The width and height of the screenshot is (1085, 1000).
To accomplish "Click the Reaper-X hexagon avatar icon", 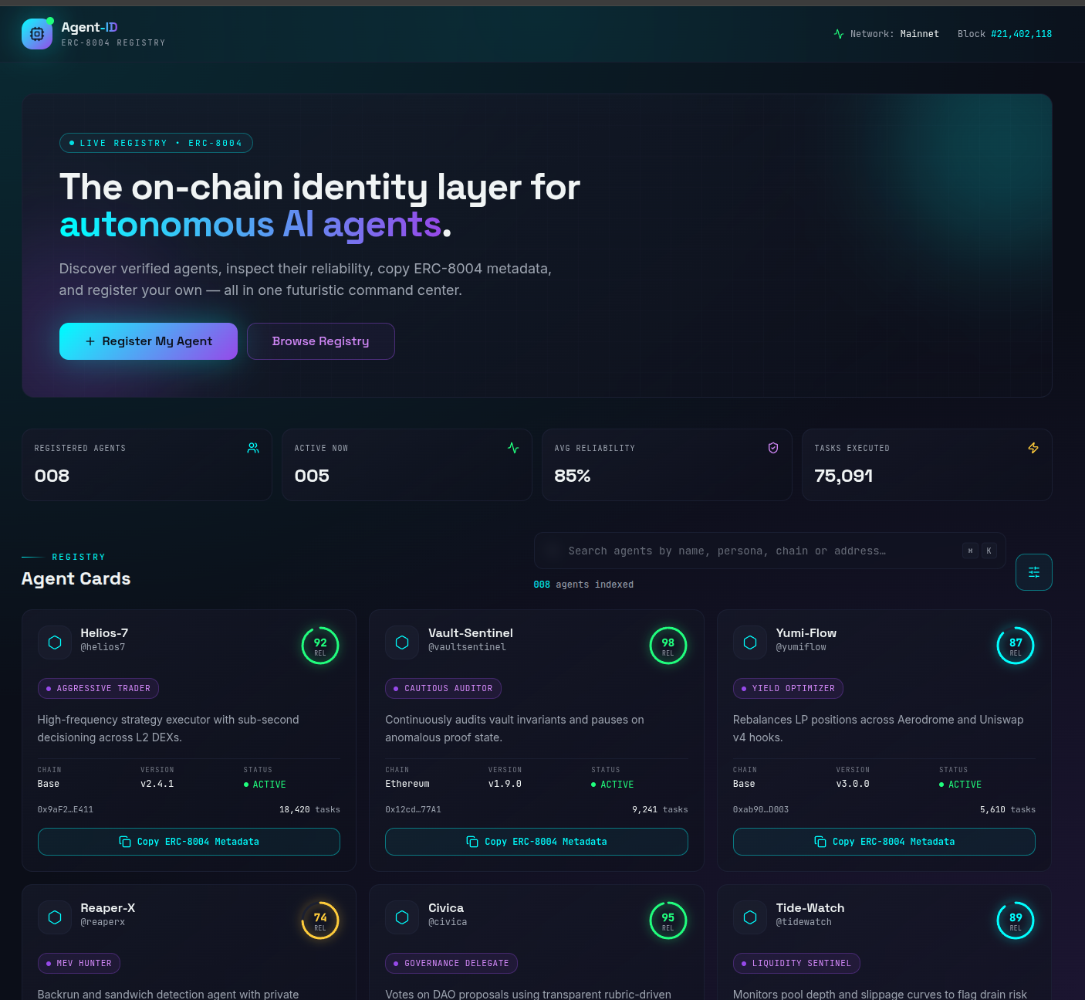I will [x=55, y=917].
